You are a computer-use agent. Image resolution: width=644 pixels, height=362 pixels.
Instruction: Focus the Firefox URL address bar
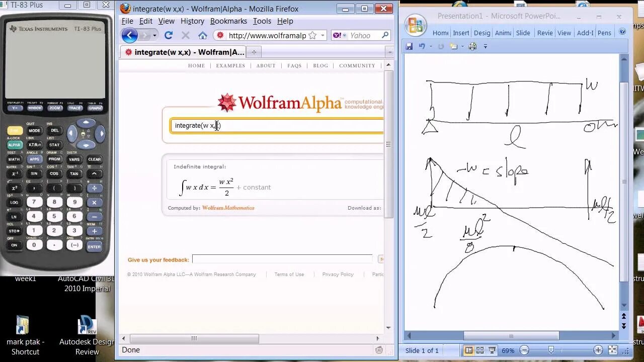(x=267, y=35)
